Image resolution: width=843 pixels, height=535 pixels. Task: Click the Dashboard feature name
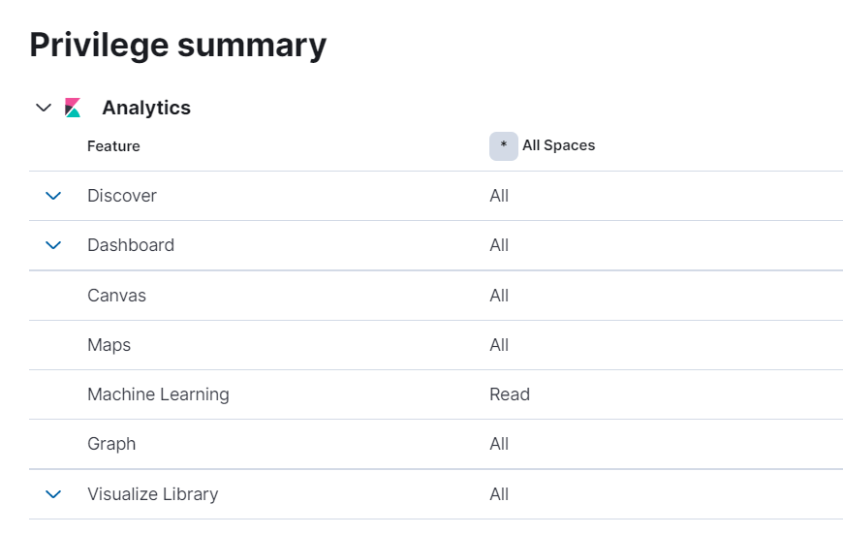click(131, 245)
